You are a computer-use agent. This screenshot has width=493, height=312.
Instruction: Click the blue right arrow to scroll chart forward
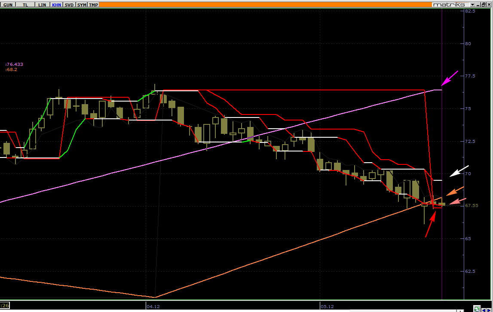tap(489, 310)
